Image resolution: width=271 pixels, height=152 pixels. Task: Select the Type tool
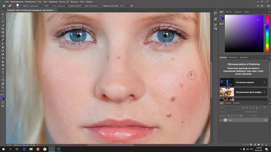point(3,73)
